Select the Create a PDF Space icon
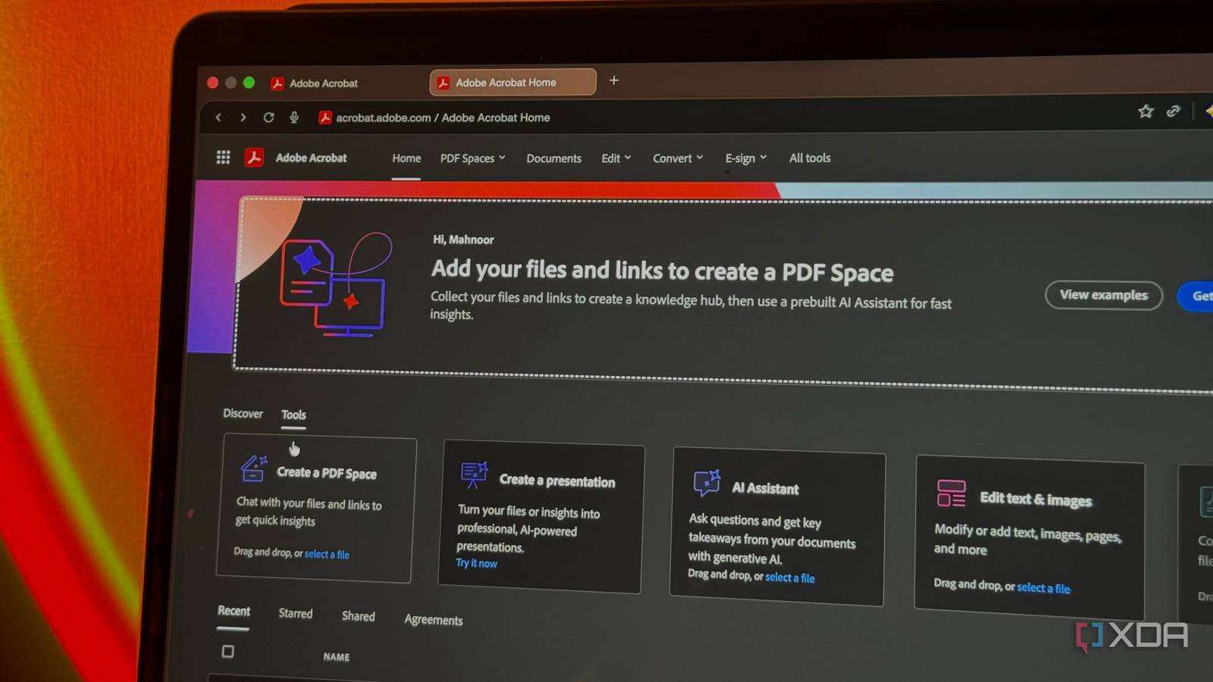This screenshot has width=1213, height=682. [x=253, y=470]
